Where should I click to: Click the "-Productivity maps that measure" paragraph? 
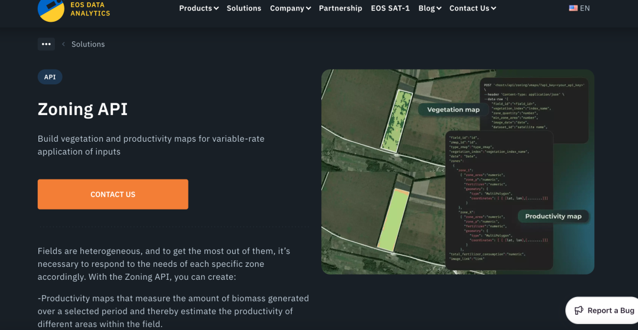pyautogui.click(x=173, y=311)
